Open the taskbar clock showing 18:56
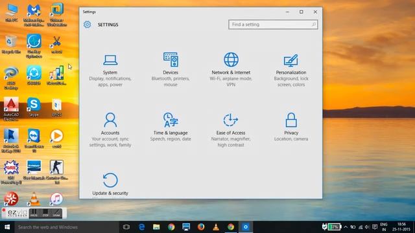This screenshot has height=233, width=415. click(x=402, y=227)
